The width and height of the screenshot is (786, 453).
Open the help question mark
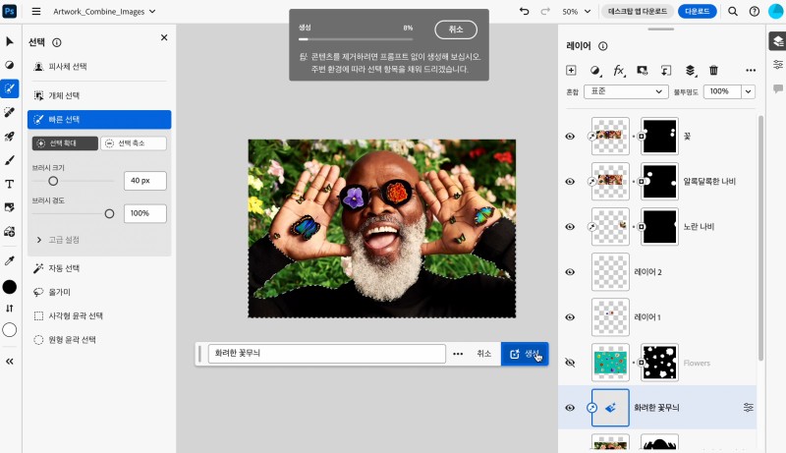(x=755, y=11)
